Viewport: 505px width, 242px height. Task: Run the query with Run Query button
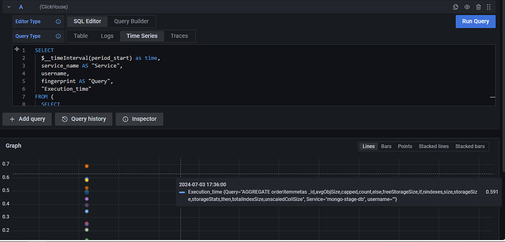click(x=475, y=21)
